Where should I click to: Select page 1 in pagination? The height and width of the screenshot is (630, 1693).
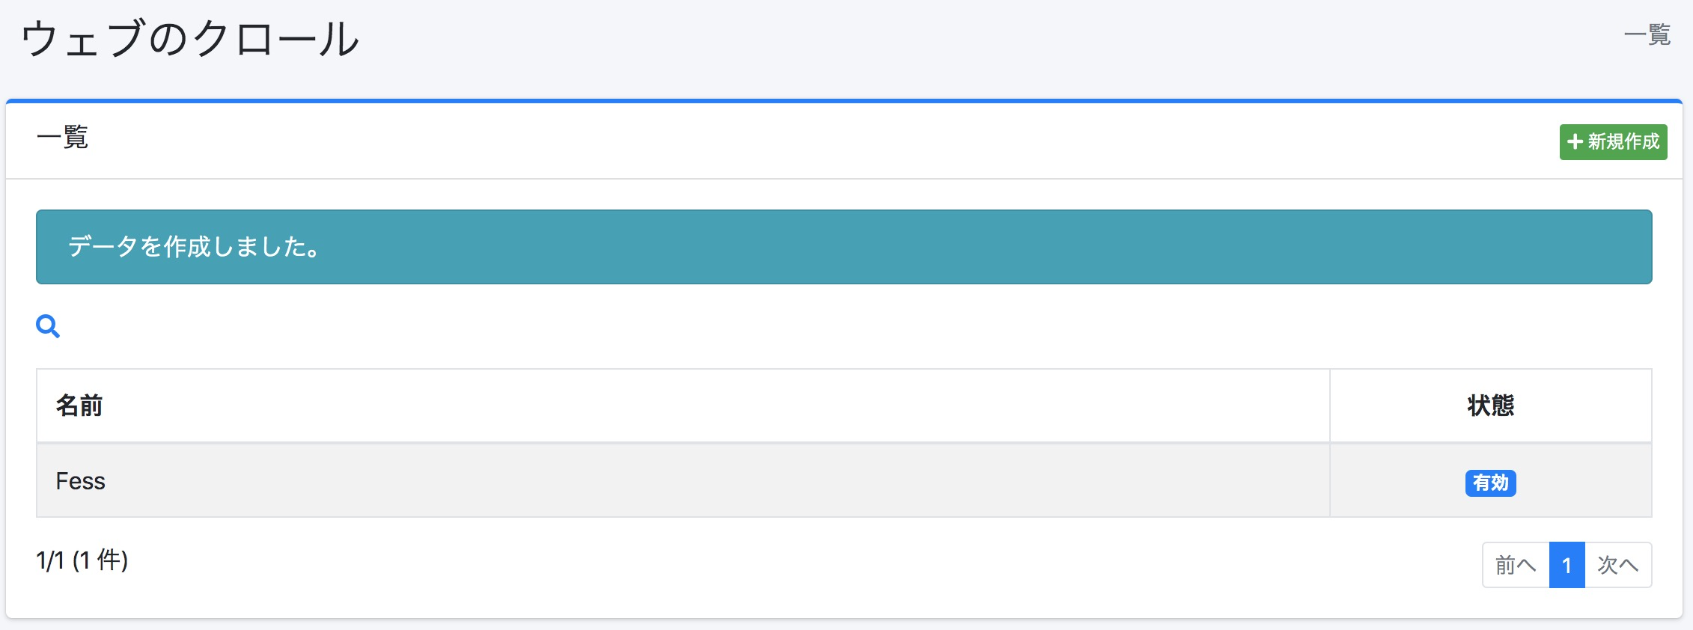(1567, 565)
